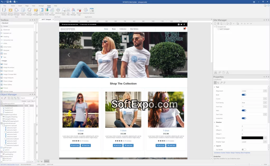This screenshot has width=270, height=166.
Task: Open the Site Map tool
Action: 68,11
